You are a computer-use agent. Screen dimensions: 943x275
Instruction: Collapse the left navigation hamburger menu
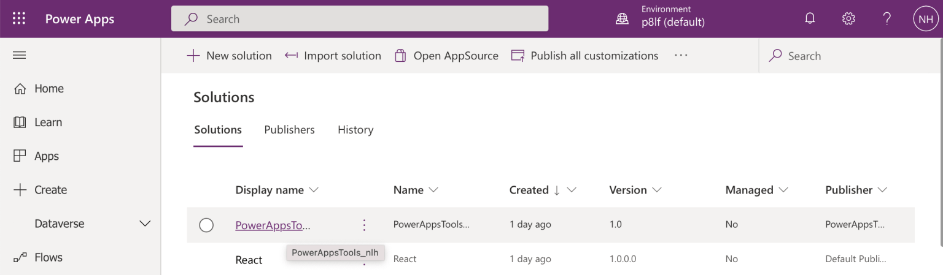[x=20, y=55]
